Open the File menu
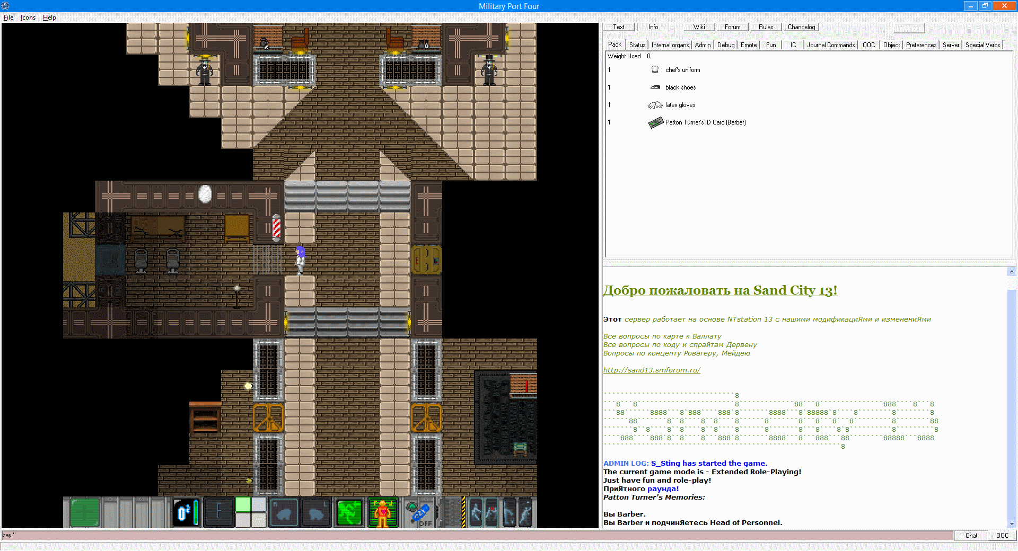This screenshot has width=1018, height=551. coord(8,17)
